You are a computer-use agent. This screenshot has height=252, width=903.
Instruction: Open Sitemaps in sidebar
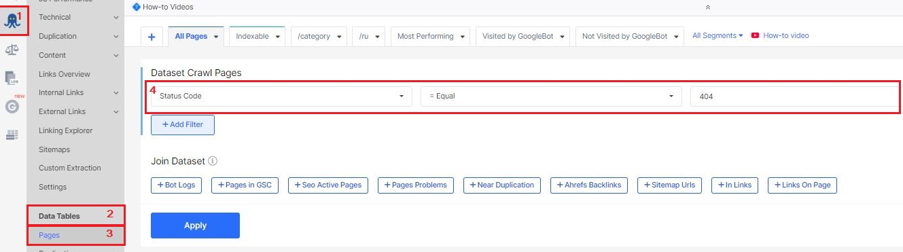54,149
